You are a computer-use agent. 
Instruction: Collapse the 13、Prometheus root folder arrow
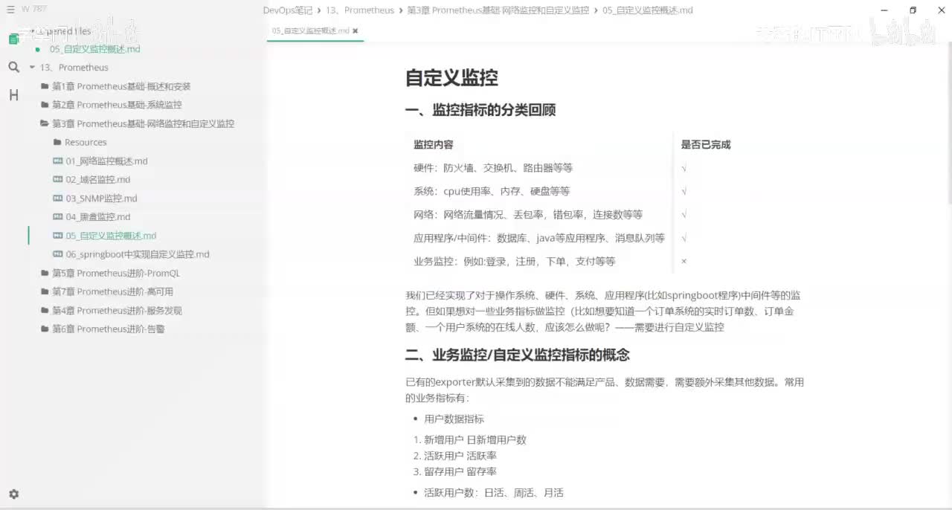32,68
